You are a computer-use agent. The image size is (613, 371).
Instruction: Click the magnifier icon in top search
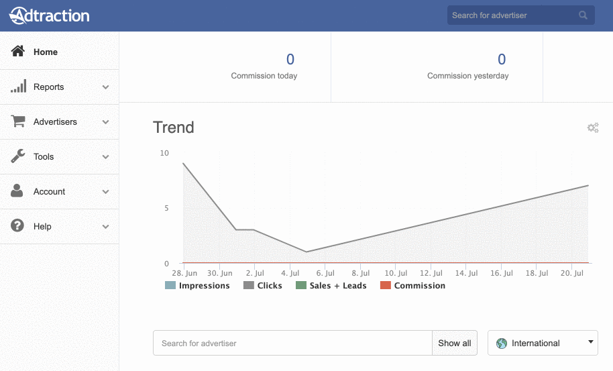[583, 15]
